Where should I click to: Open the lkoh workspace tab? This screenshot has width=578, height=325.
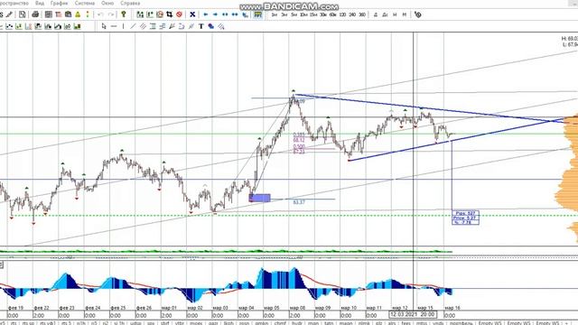(x=228, y=323)
